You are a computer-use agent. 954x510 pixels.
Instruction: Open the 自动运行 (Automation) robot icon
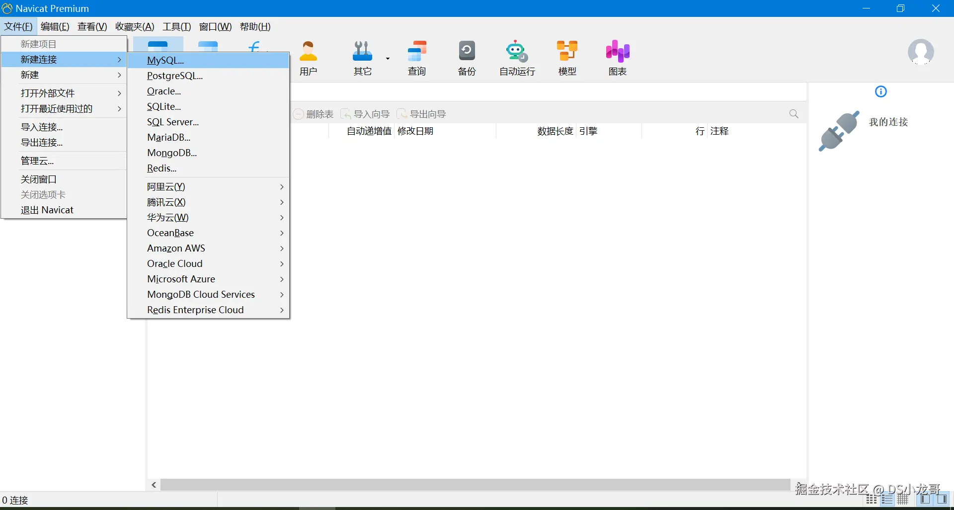pos(517,58)
